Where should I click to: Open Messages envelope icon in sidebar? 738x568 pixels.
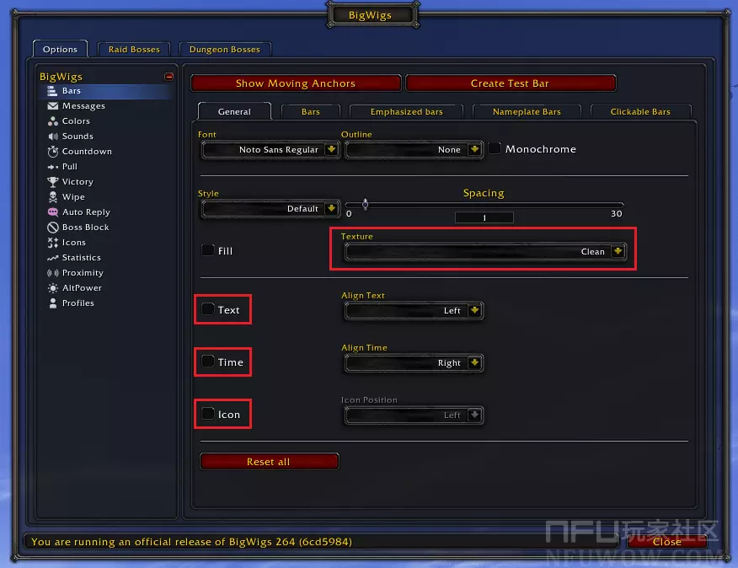[54, 106]
